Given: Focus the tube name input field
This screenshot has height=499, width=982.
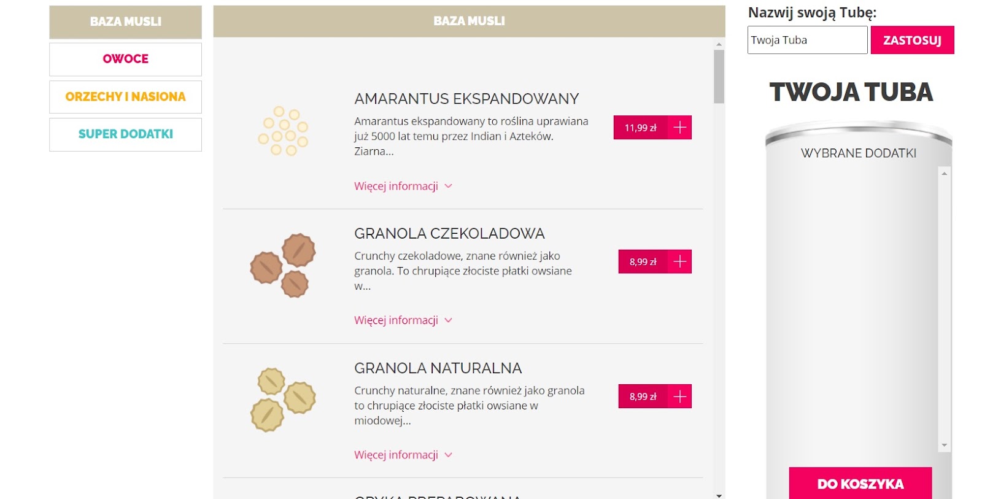Looking at the screenshot, I should click(807, 40).
